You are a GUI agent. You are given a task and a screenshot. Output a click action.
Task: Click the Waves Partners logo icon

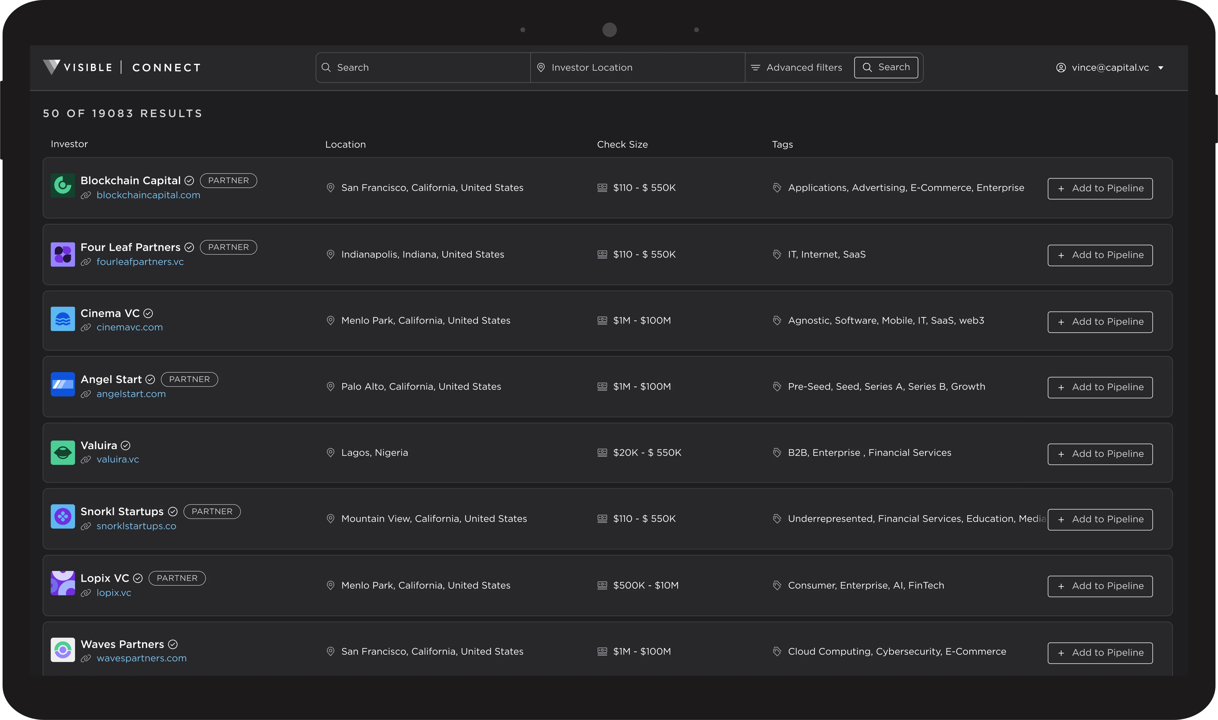pos(63,650)
